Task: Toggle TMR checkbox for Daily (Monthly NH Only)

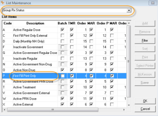Action: click(x=72, y=41)
